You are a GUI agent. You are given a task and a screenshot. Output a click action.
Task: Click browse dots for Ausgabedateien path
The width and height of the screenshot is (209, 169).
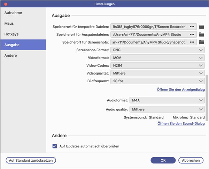tap(192, 34)
